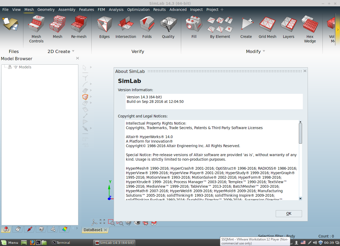Select the Folds verification tool

tap(147, 27)
